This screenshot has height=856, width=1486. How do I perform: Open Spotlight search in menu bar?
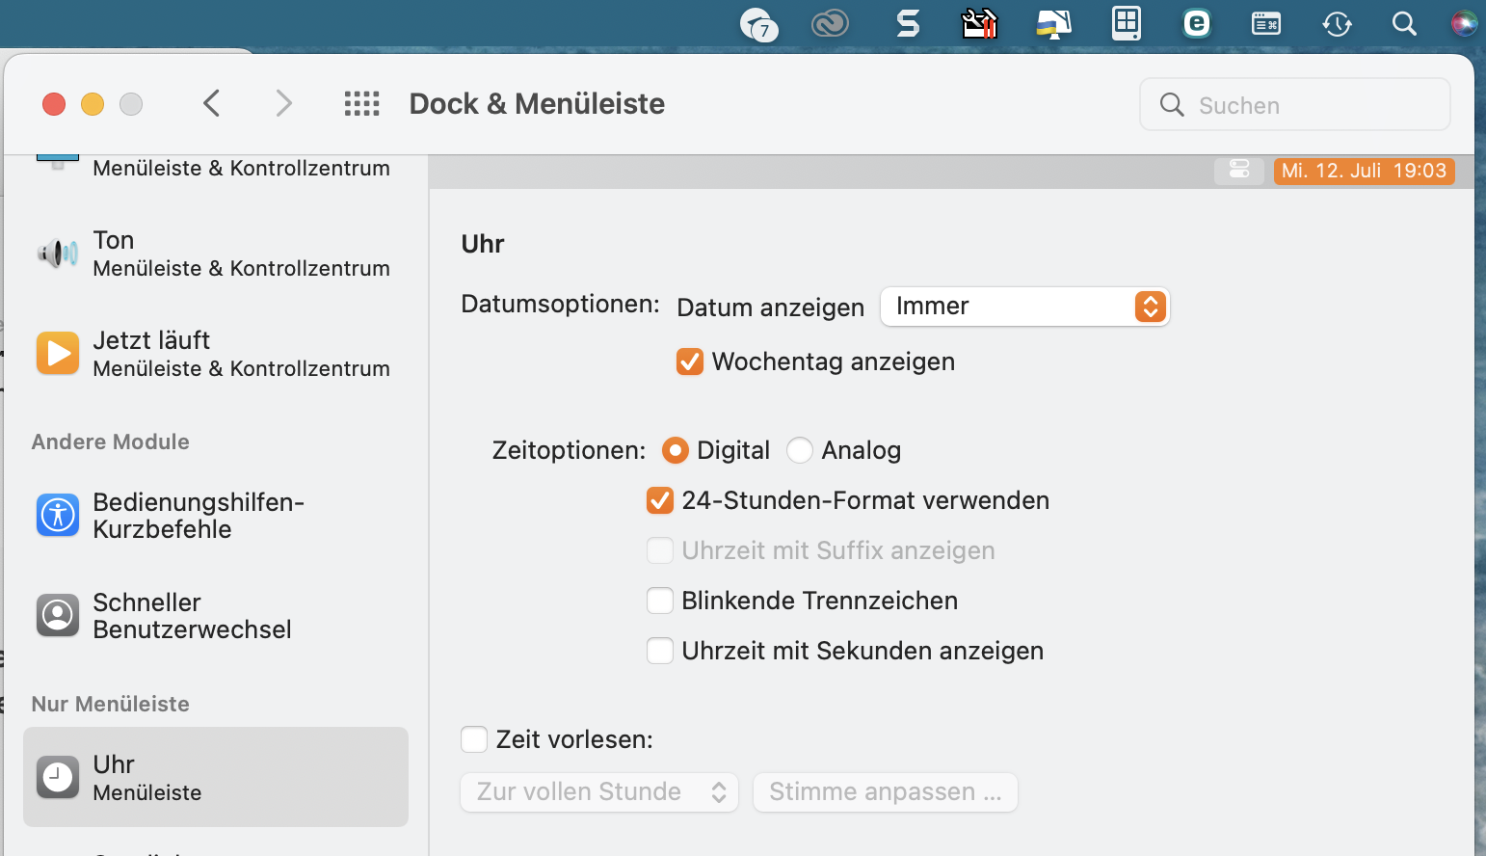tap(1404, 24)
